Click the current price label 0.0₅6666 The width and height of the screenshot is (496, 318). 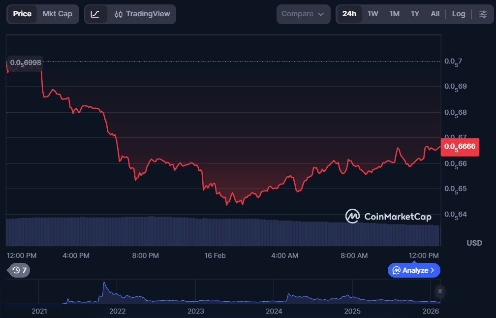[461, 147]
